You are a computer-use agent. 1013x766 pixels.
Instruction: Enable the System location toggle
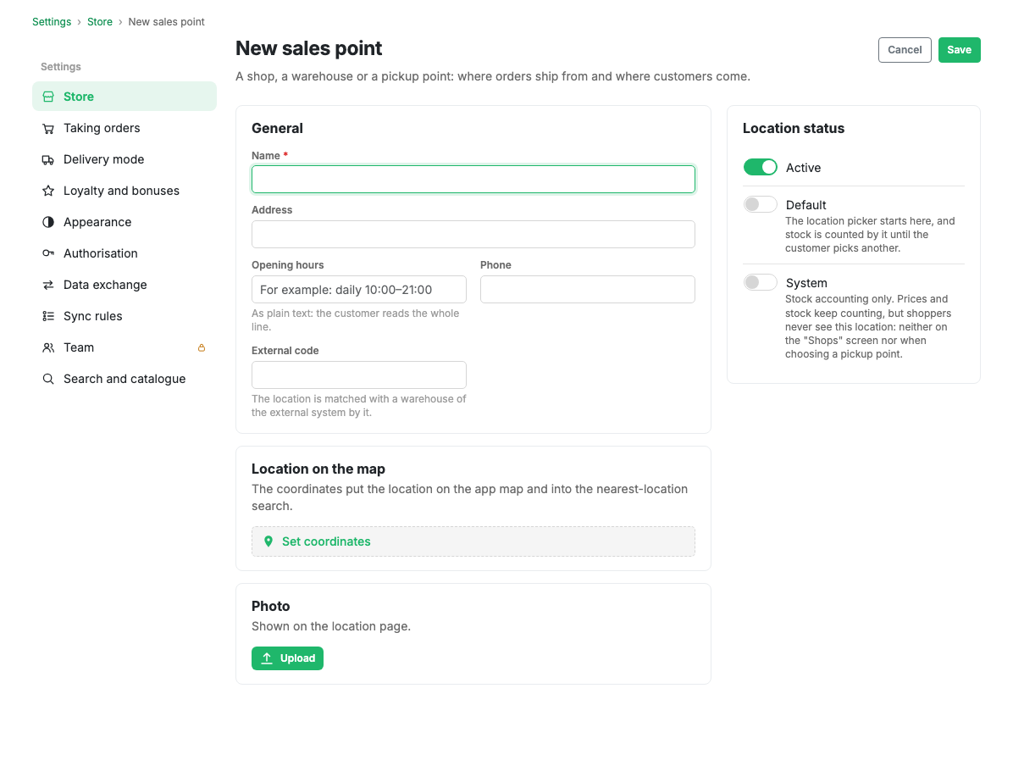760,282
